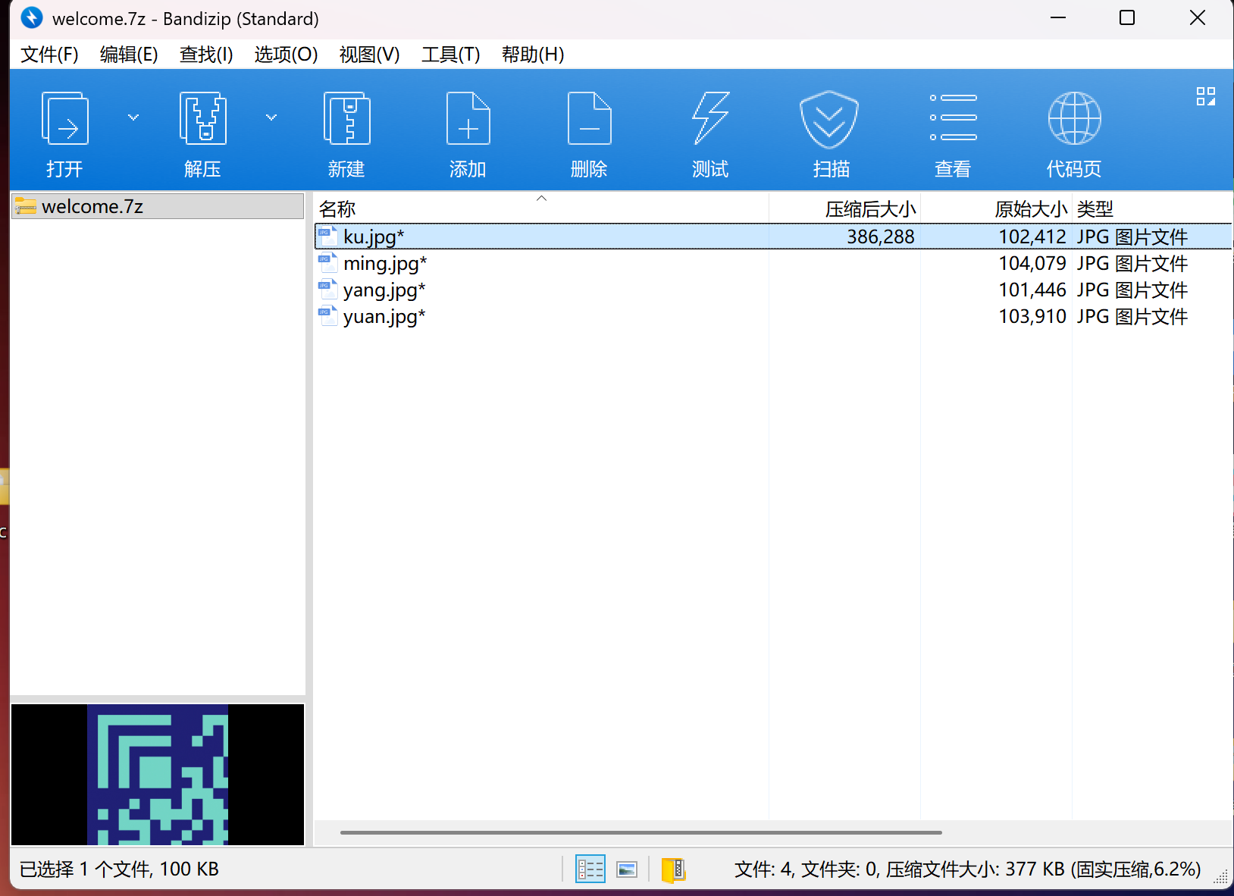
Task: Select the ming.jpg file row
Action: tap(773, 263)
